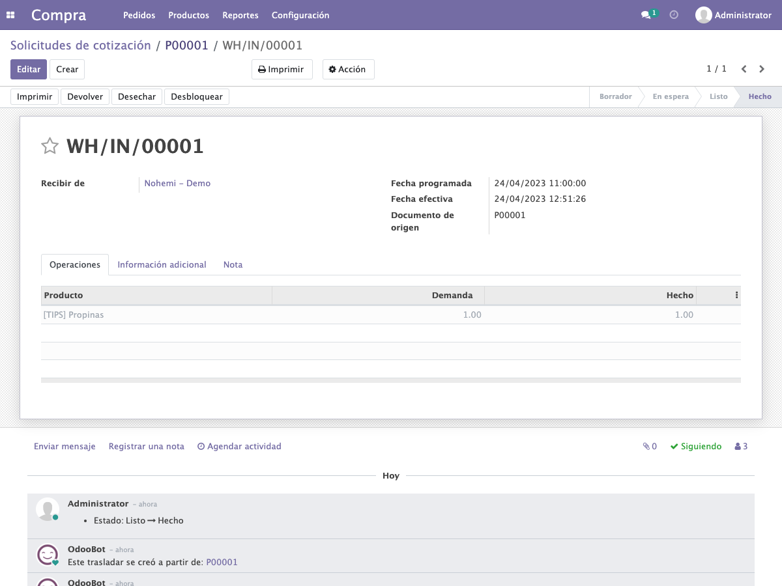Viewport: 782px width, 586px height.
Task: Select the [TIPS] Propinas product row
Action: [391, 314]
